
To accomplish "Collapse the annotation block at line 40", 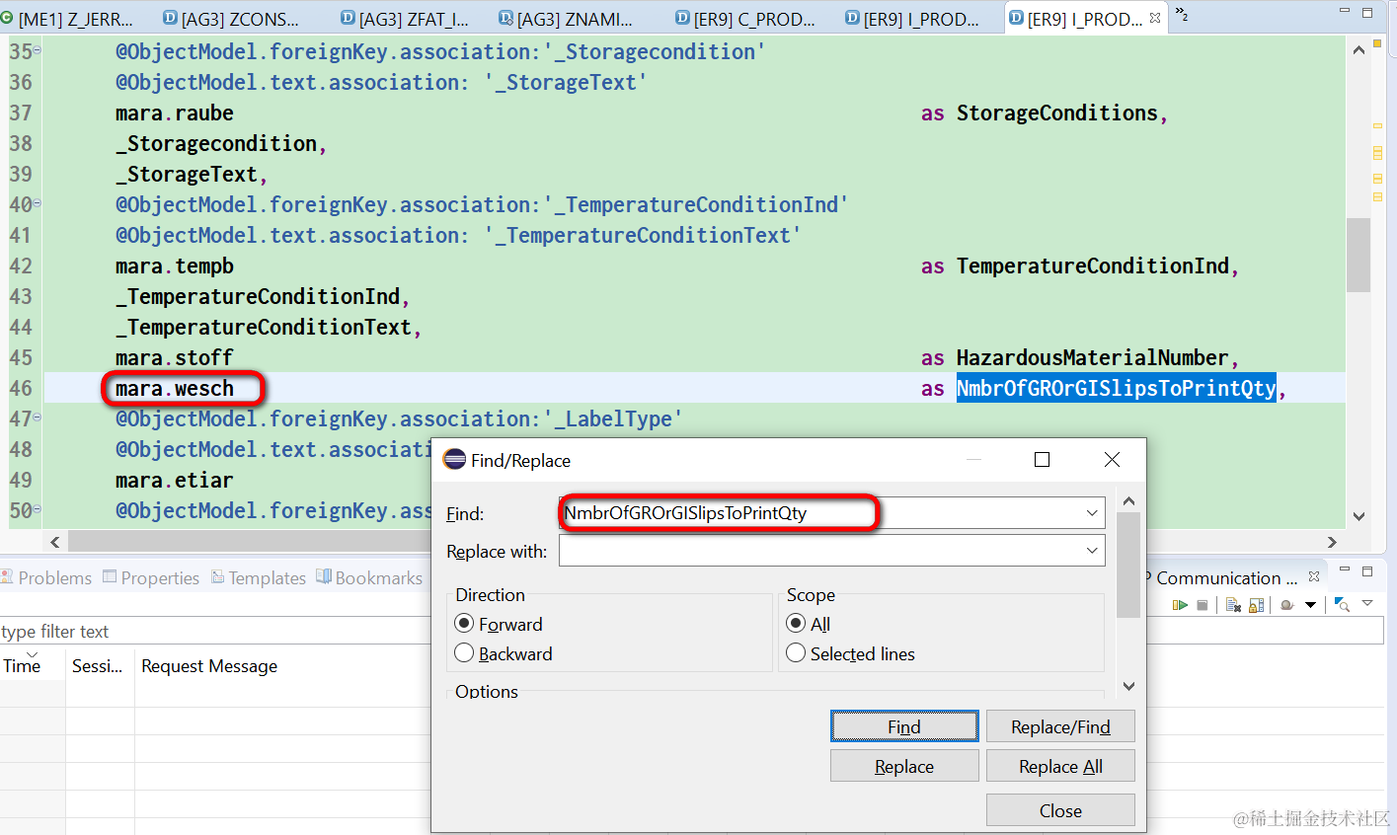I will [x=38, y=203].
